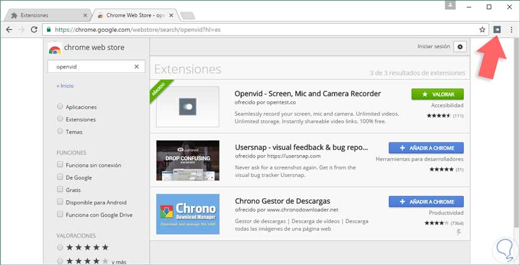This screenshot has height=265, width=520.
Task: Open the Openvid extension thumbnail
Action: 188,106
